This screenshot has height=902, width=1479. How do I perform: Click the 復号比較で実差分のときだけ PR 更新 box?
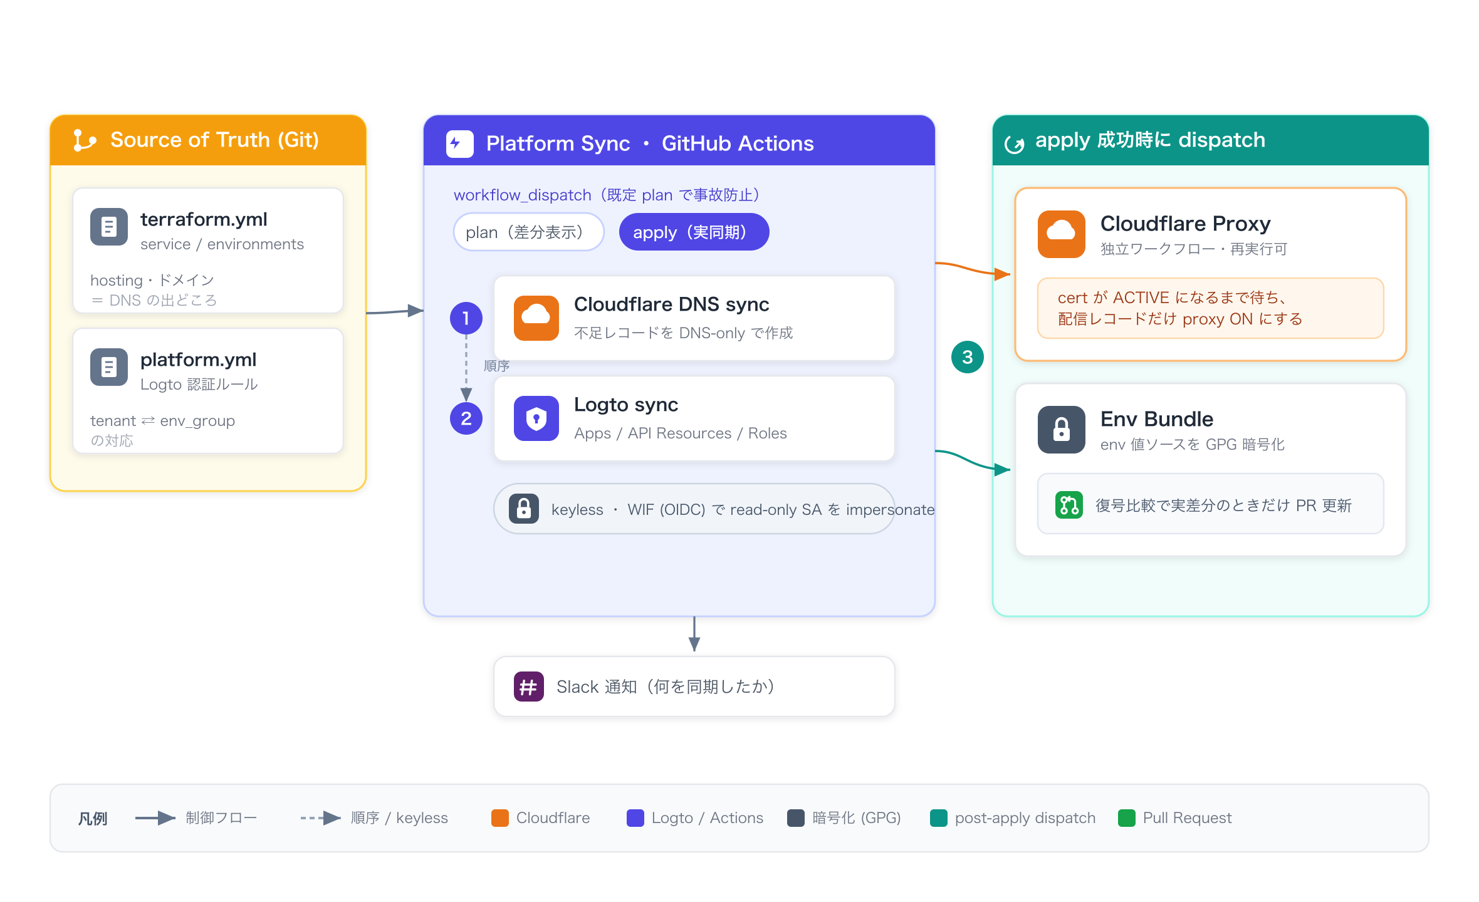(1211, 504)
